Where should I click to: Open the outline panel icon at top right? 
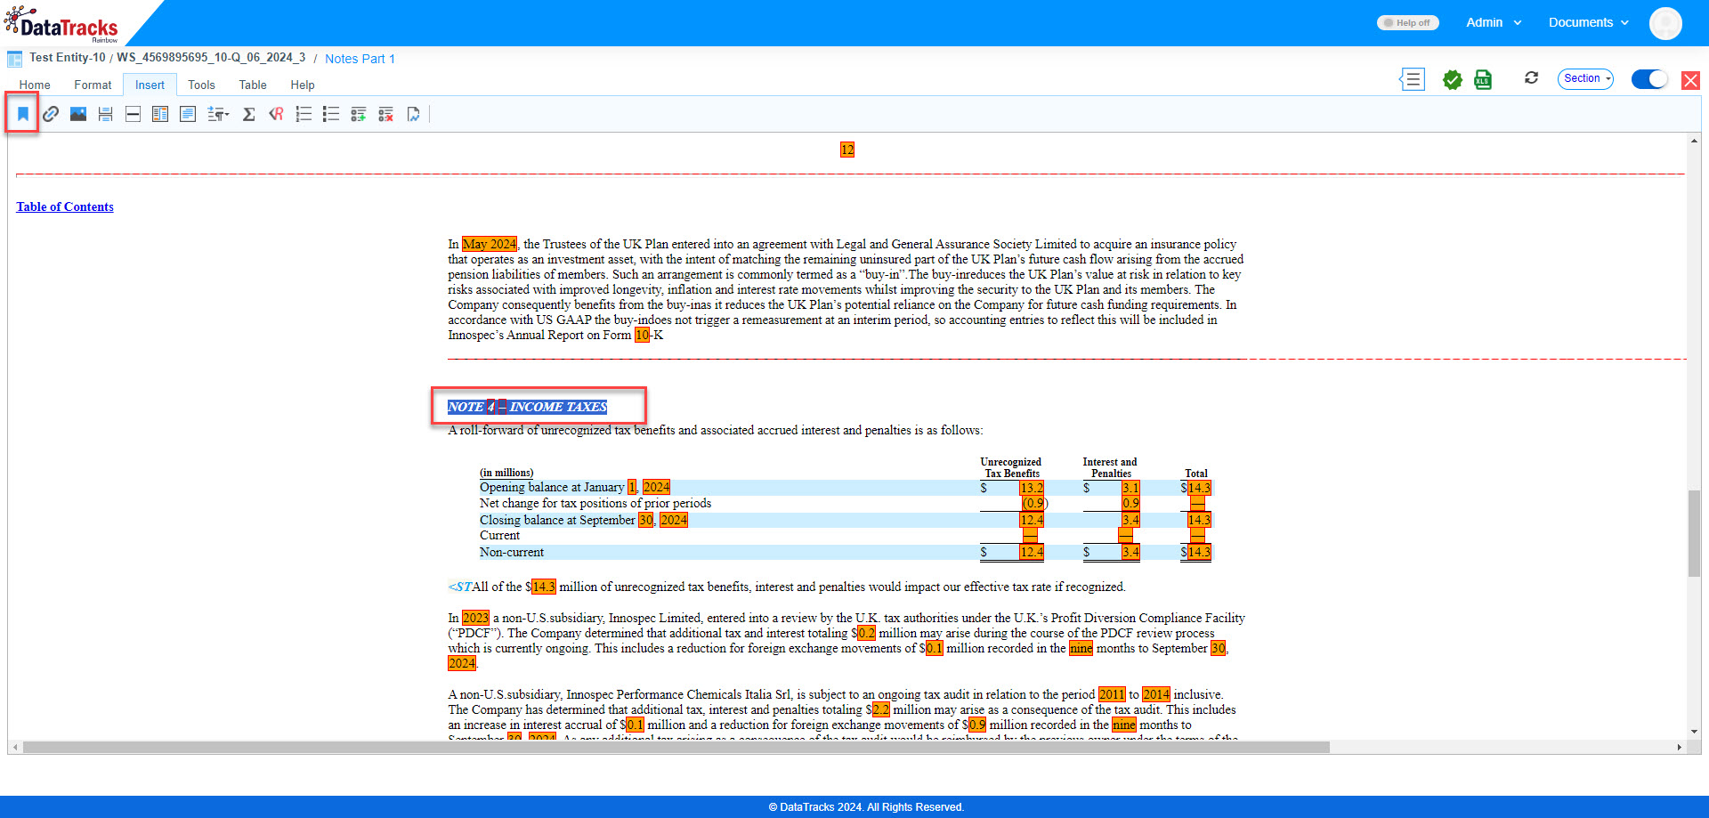pos(1412,79)
